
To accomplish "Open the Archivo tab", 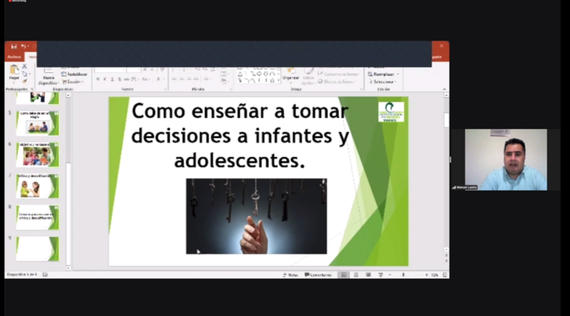I will 14,57.
